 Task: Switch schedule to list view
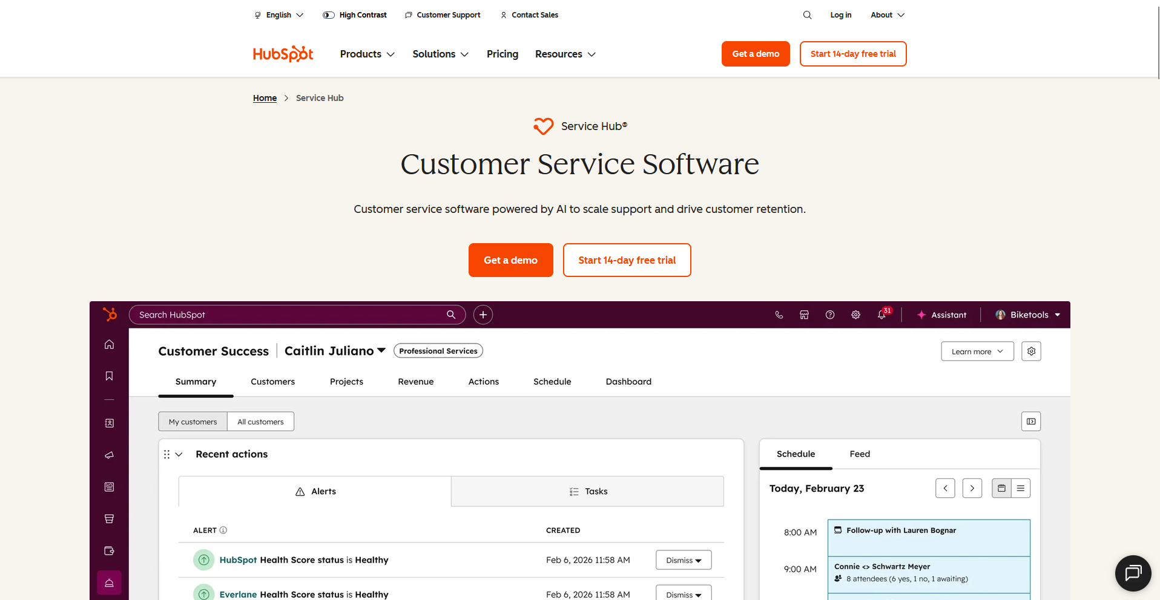point(1021,488)
